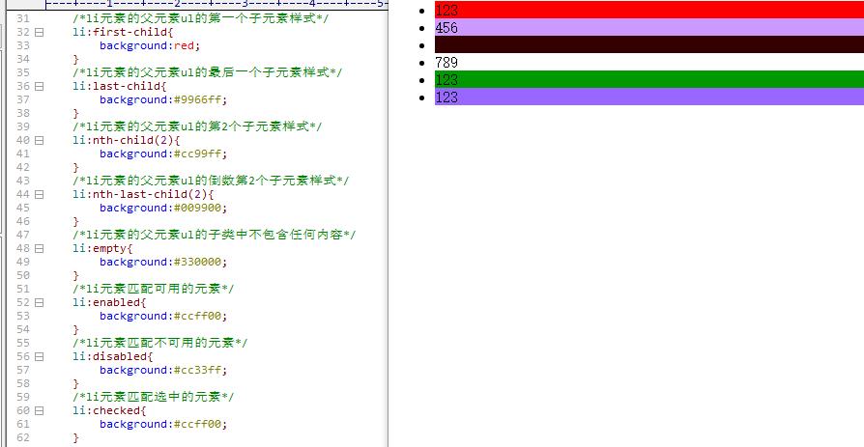Click line number 62 in the gutter
Screen dimensions: 864x447
(x=22, y=437)
